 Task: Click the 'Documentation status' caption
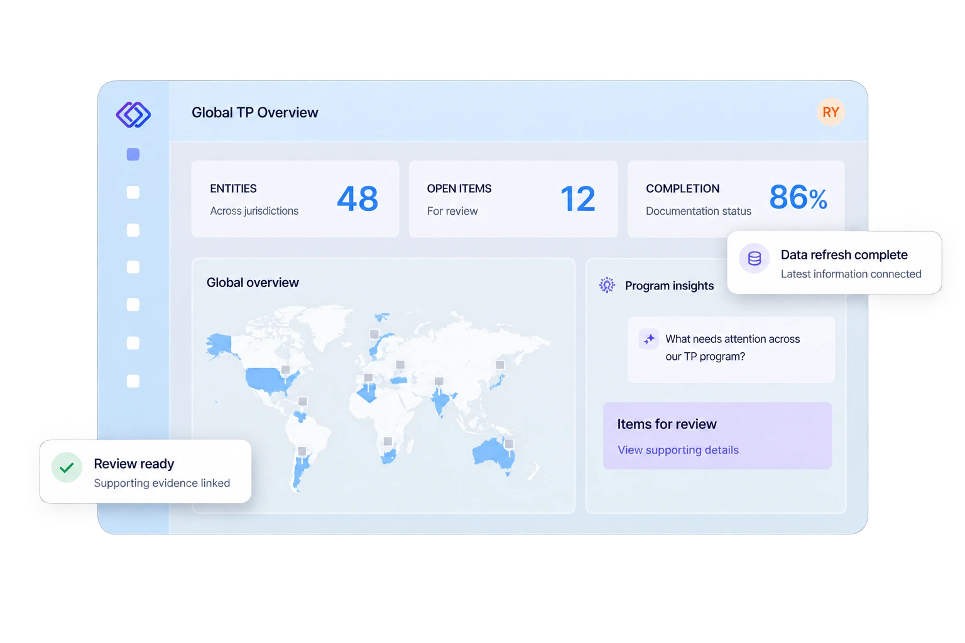click(x=699, y=211)
